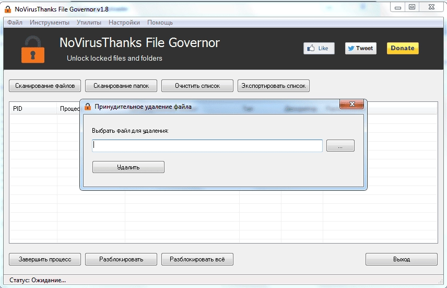447x288 pixels.
Task: Click Экспортировать список button
Action: (x=274, y=86)
